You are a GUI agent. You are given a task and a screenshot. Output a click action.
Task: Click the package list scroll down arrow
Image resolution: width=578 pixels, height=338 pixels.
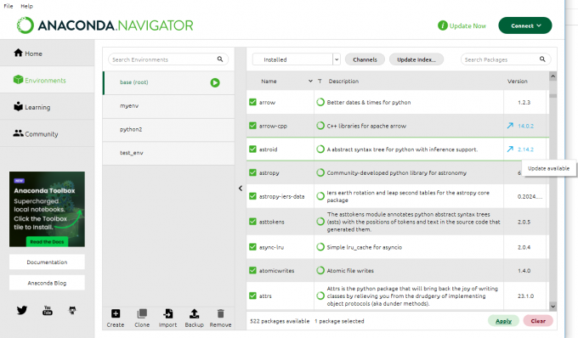click(552, 307)
